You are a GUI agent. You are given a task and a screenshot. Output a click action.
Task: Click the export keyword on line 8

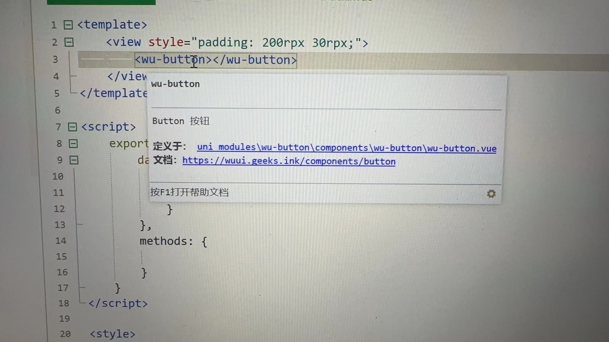(129, 144)
